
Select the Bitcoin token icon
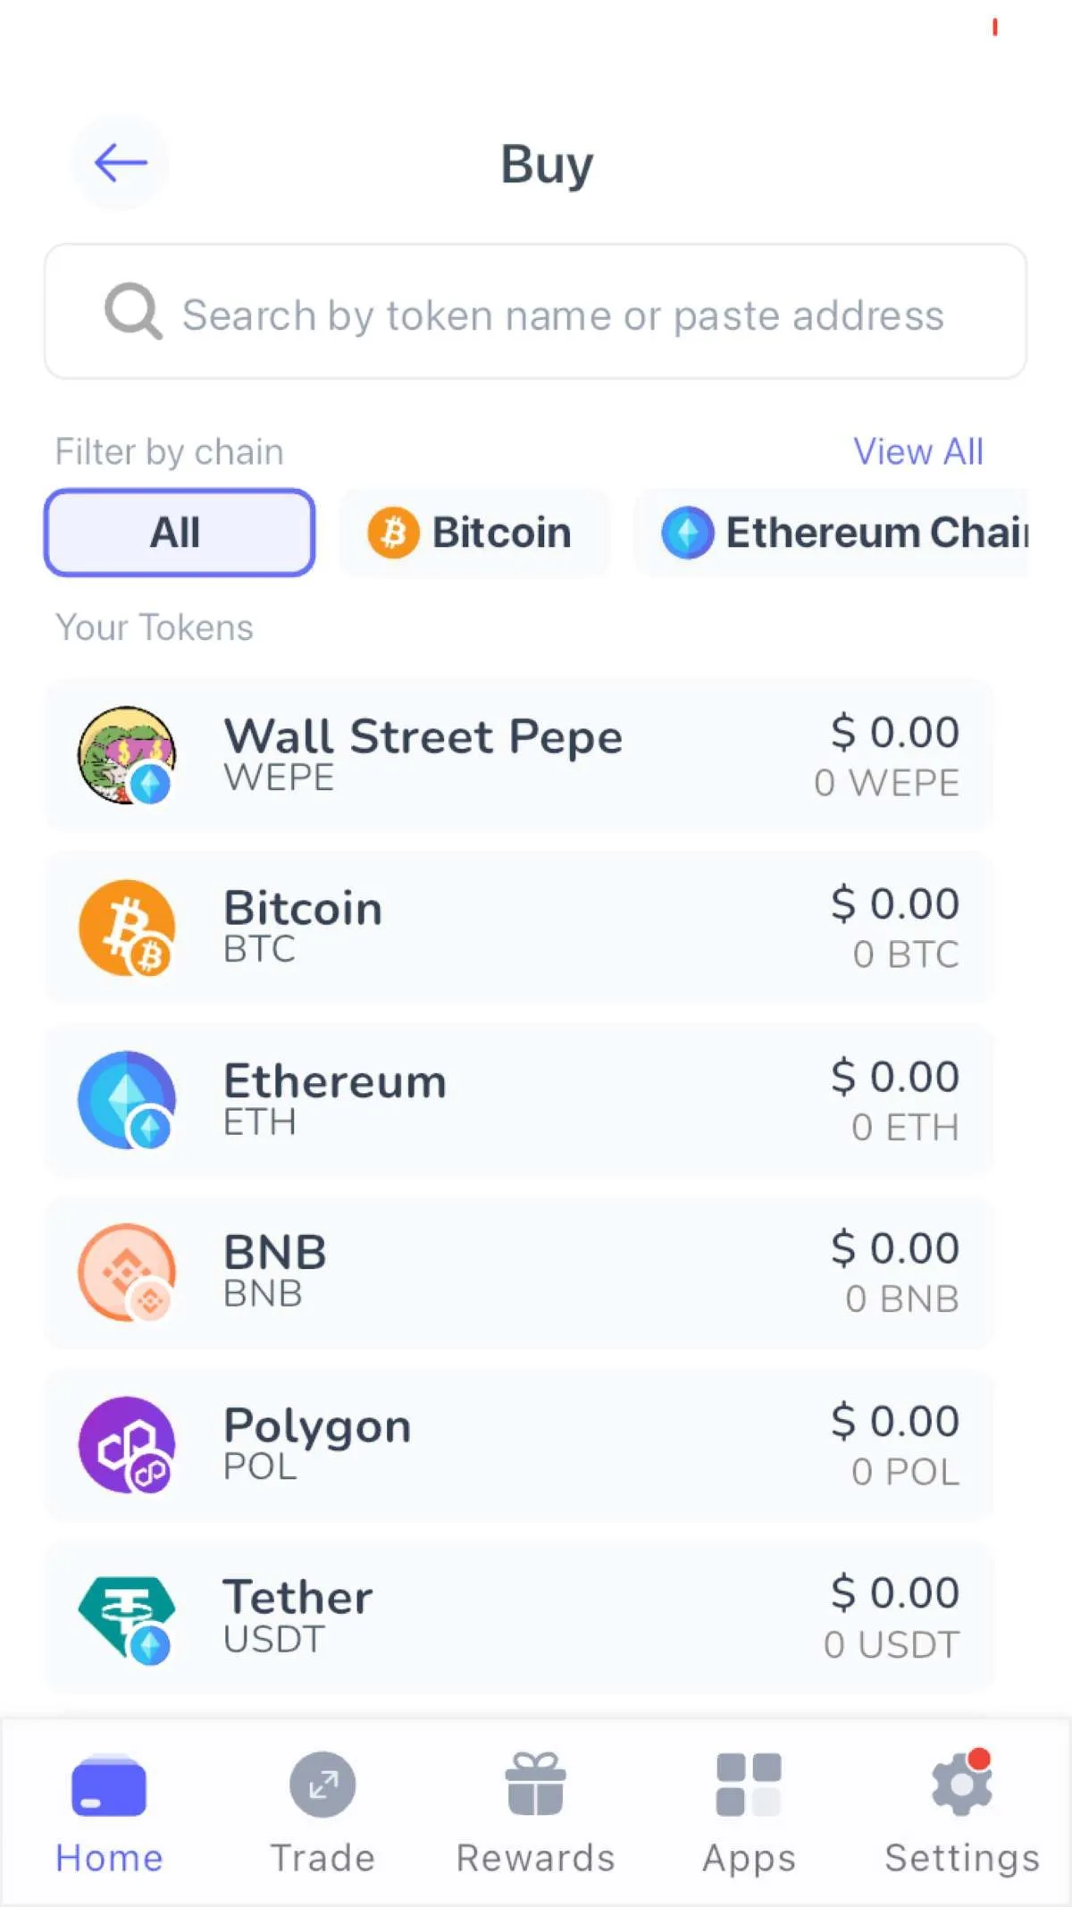(126, 928)
